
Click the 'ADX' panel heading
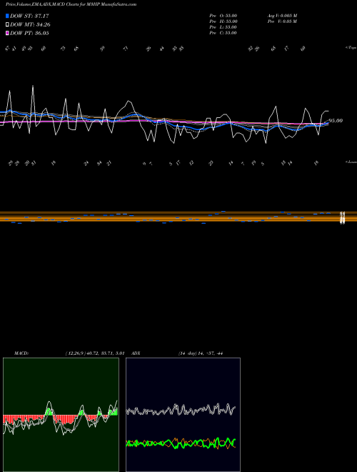(x=136, y=353)
